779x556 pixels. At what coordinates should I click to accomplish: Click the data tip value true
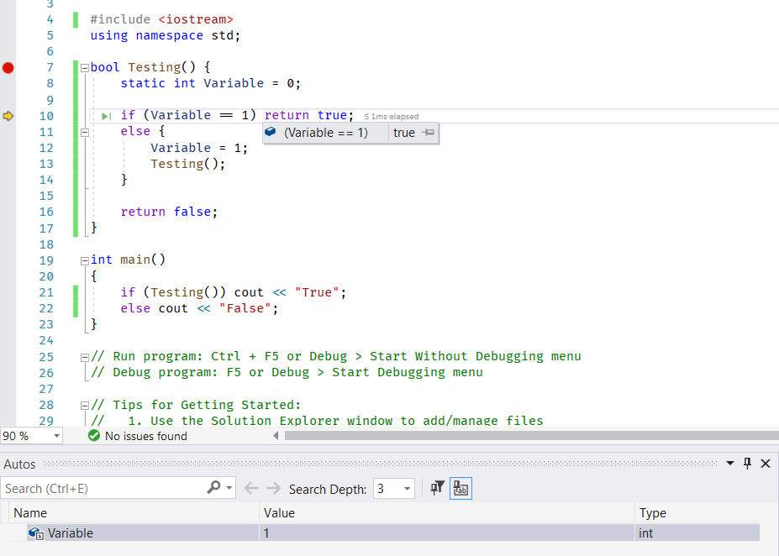tap(404, 133)
